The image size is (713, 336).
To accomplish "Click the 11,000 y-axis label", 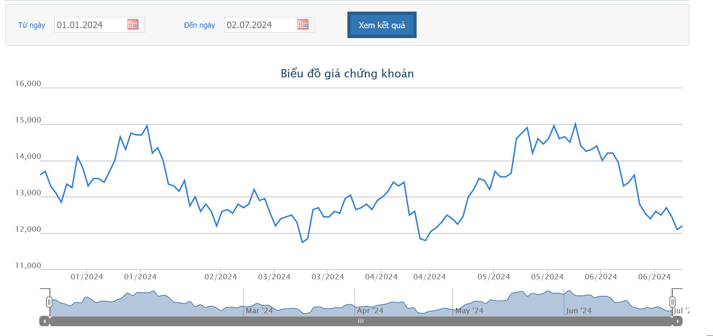I will (x=28, y=266).
